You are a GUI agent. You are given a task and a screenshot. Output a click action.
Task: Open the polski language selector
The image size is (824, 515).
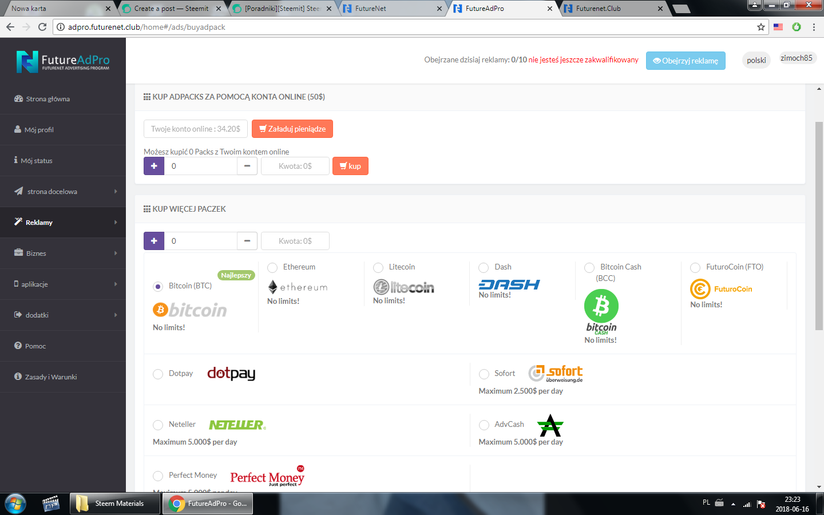756,60
